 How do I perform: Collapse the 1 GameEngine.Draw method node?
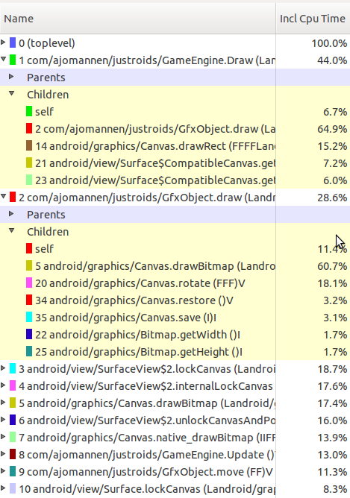point(4,59)
